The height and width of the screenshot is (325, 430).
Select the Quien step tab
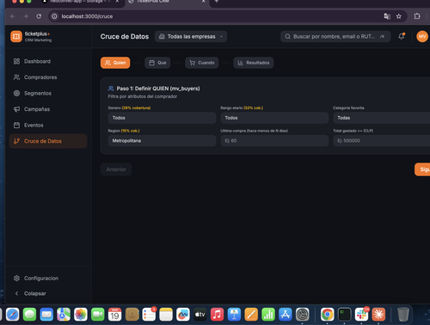point(115,63)
